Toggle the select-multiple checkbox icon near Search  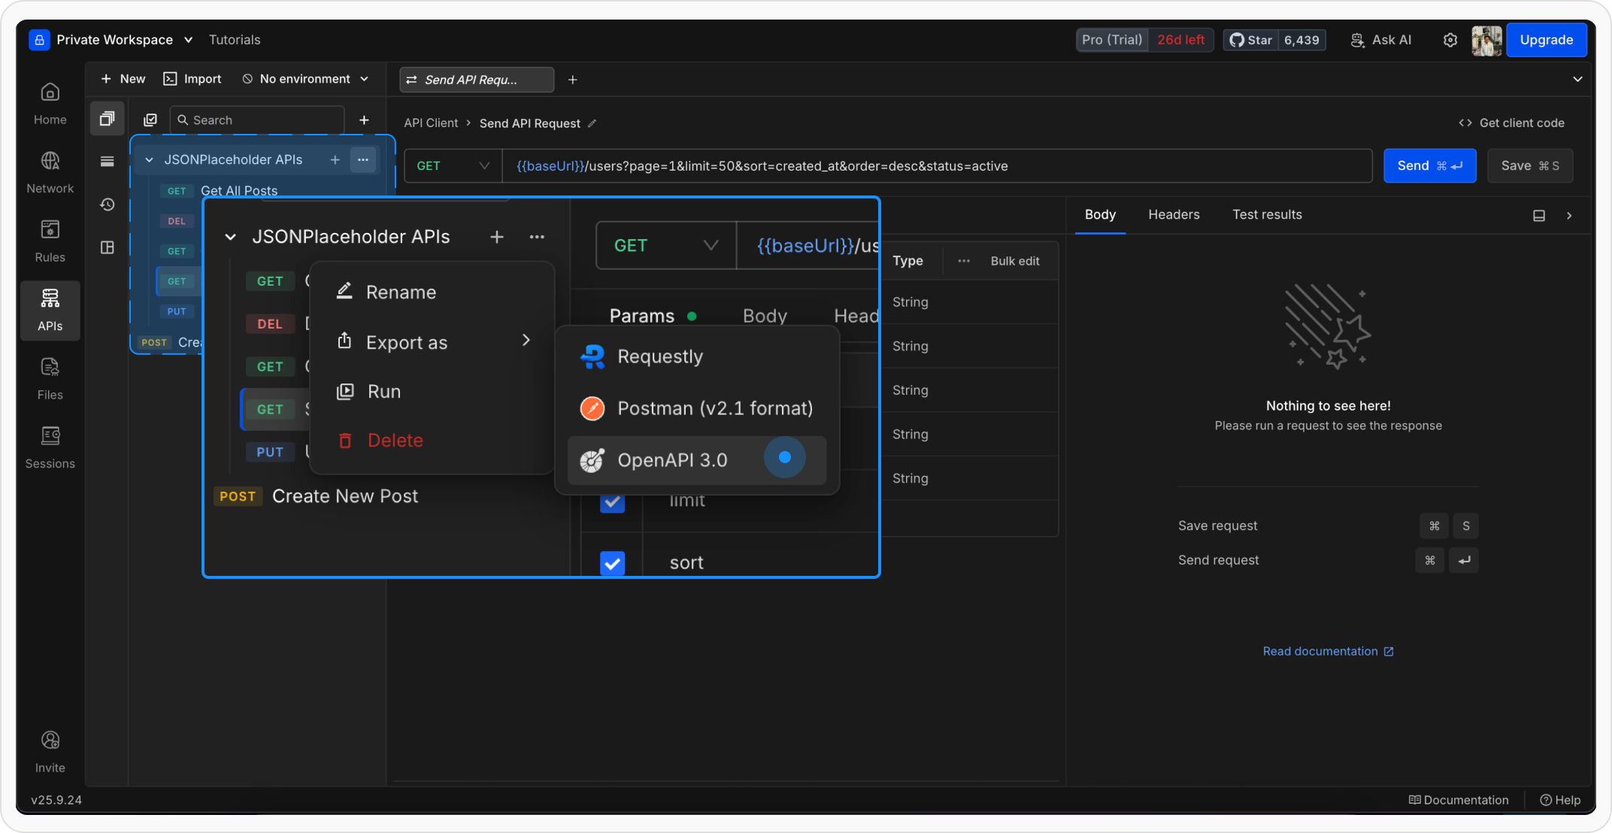point(150,120)
